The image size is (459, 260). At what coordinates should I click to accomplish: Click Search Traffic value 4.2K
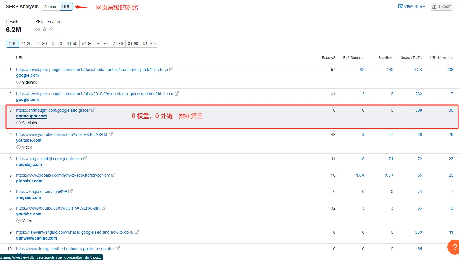[x=418, y=70]
